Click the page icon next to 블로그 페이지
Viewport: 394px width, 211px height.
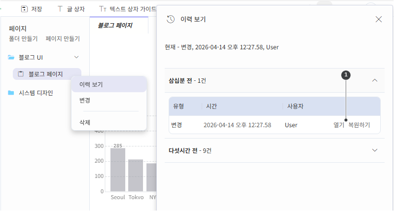(x=21, y=74)
